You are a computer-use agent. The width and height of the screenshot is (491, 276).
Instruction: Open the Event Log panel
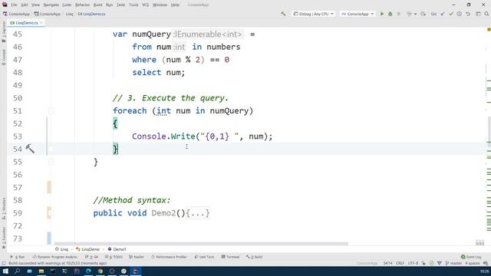(x=471, y=257)
